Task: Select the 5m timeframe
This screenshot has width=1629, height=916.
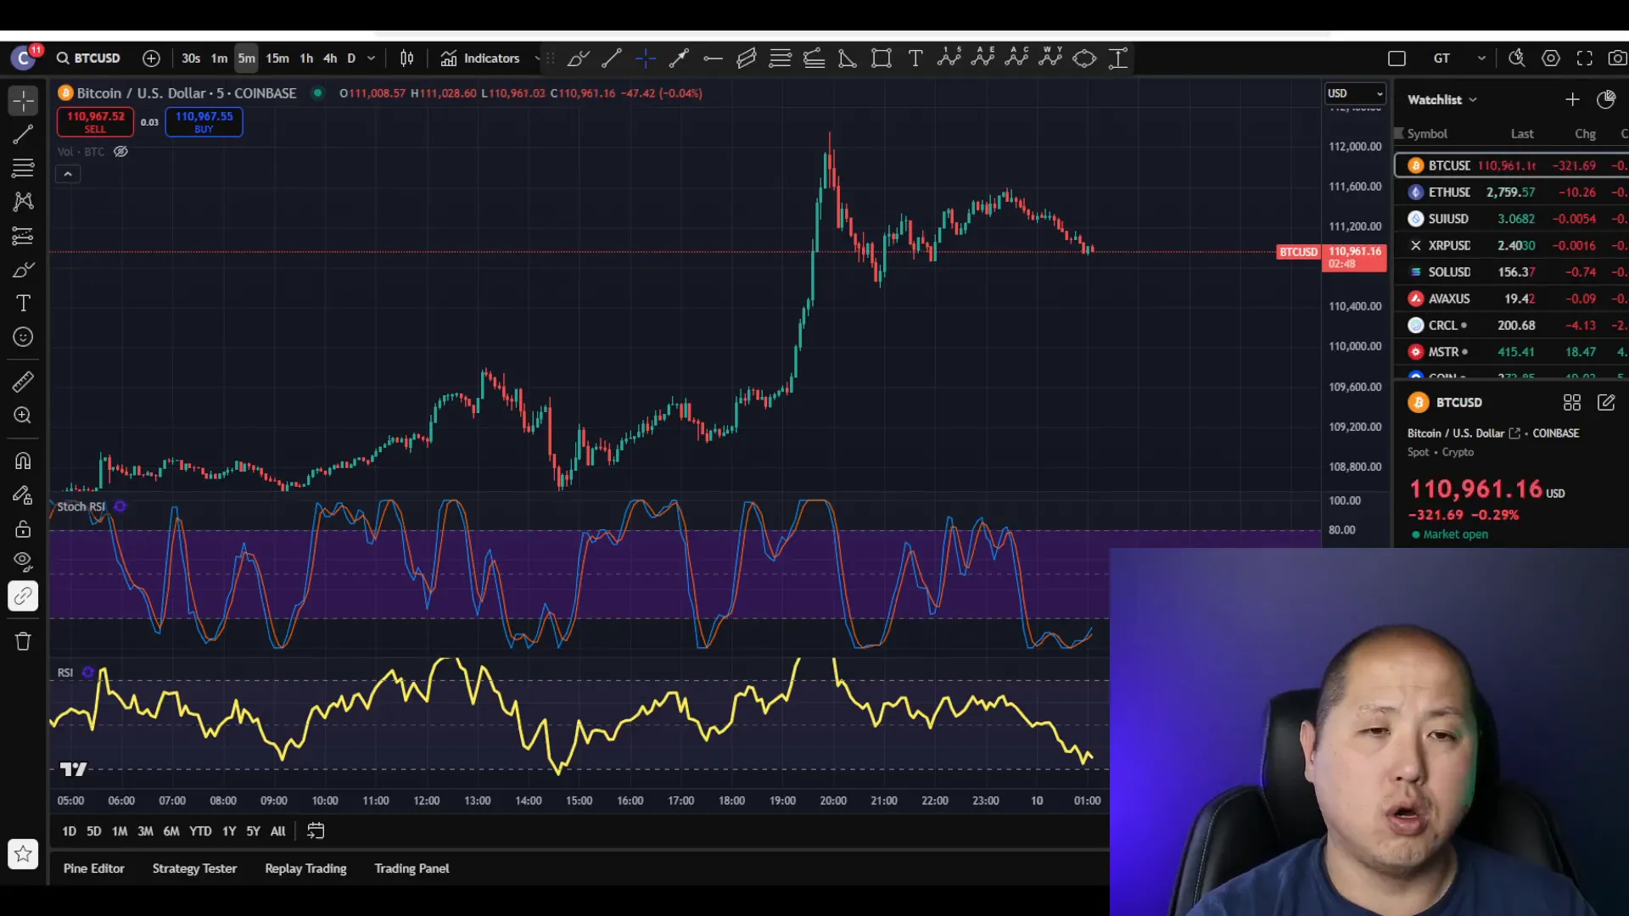Action: tap(246, 58)
